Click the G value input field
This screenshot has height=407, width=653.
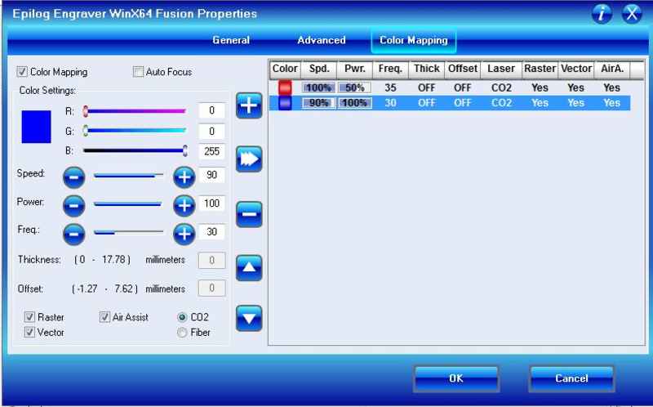click(211, 132)
